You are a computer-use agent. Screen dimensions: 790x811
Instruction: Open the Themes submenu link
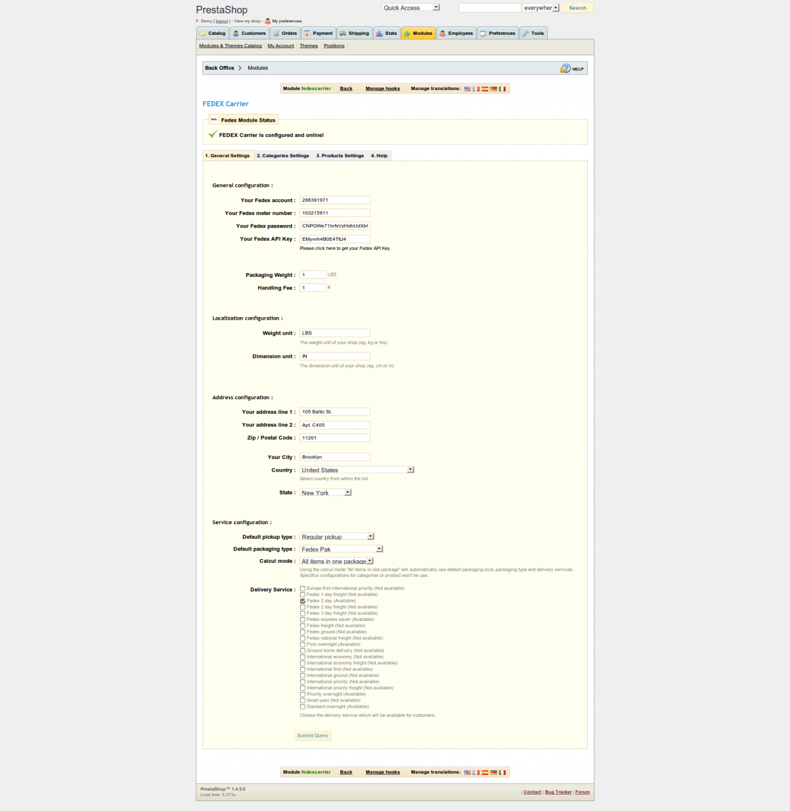tap(309, 46)
